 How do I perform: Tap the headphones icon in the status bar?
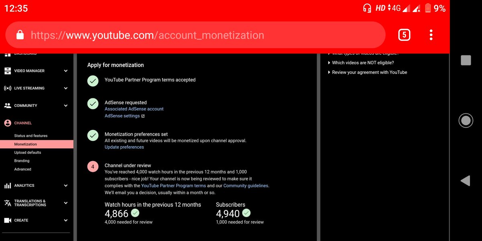point(367,8)
